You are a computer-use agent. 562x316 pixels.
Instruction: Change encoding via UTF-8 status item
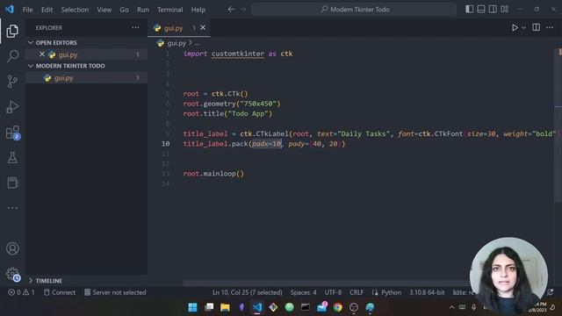[x=333, y=292]
